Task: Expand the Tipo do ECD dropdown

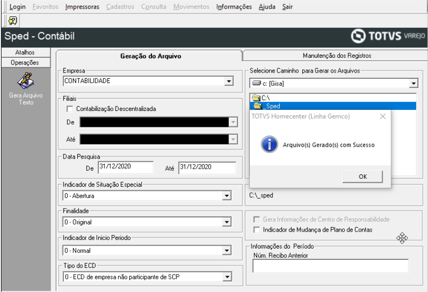Action: point(227,277)
